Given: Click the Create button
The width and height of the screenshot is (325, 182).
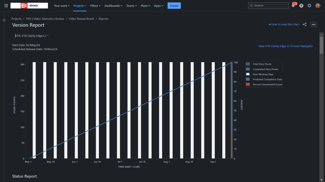Looking at the screenshot, I should [174, 6].
